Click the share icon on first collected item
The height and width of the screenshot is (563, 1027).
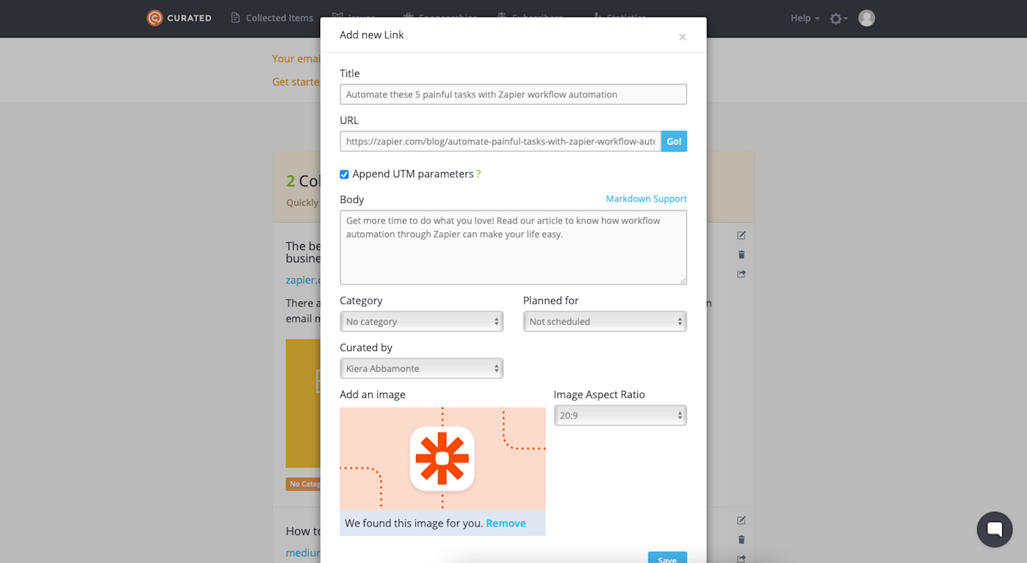pos(742,274)
